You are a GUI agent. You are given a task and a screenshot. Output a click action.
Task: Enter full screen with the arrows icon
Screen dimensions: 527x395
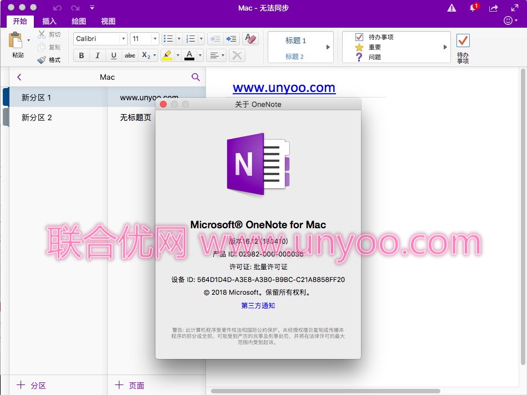pyautogui.click(x=515, y=8)
